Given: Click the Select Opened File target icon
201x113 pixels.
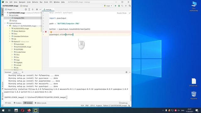Looking at the screenshot, I should click(26, 9).
